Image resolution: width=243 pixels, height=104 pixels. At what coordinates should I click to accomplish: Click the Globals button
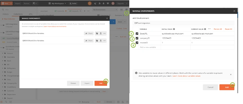tap(73, 83)
